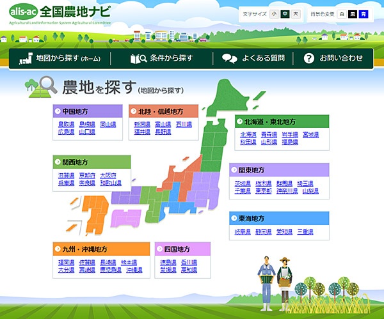Click green Hokkaido island on the map
384x319 pixels.
[228, 98]
